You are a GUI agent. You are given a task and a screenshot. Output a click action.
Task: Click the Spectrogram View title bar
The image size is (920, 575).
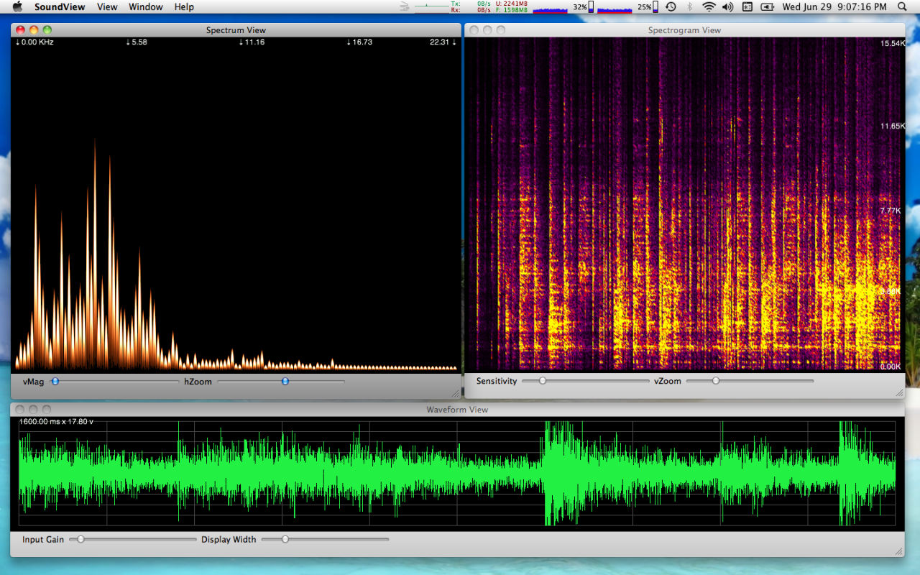click(x=684, y=30)
